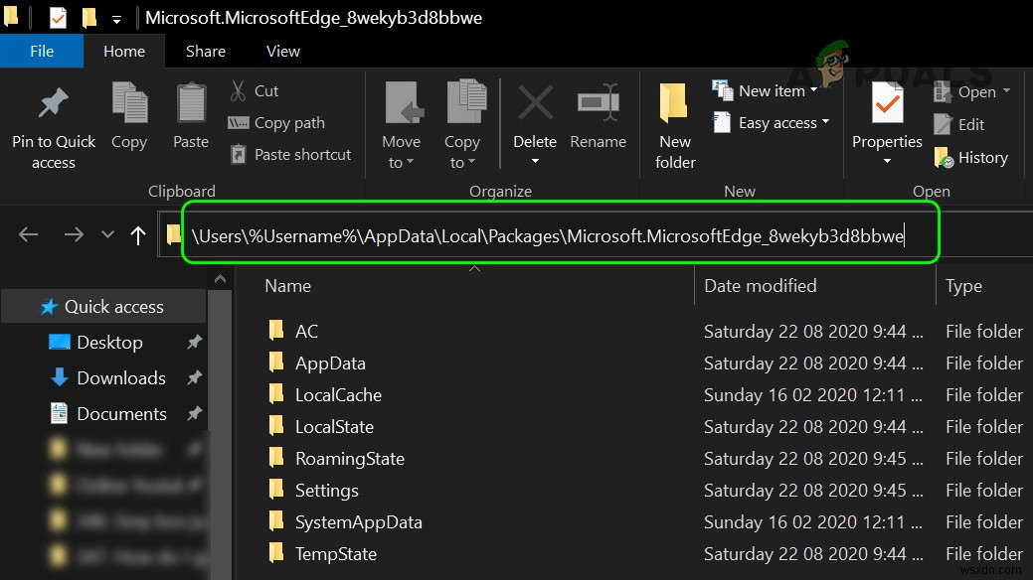This screenshot has height=580, width=1033.
Task: Click the Pin to Quick access icon
Action: (53, 104)
